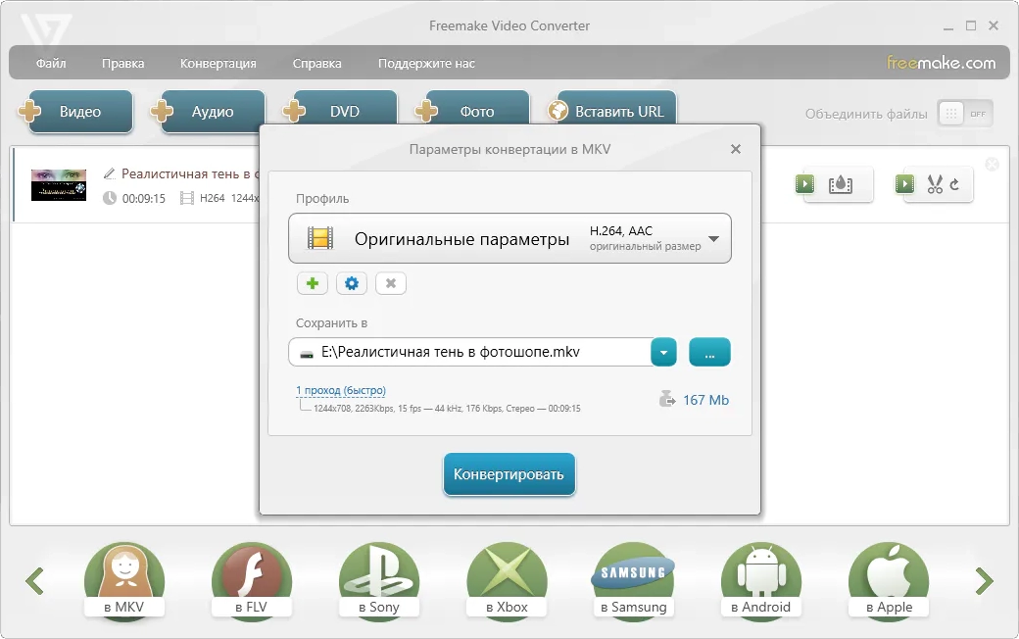1019x639 pixels.
Task: Open the Справка menu
Action: pos(317,64)
